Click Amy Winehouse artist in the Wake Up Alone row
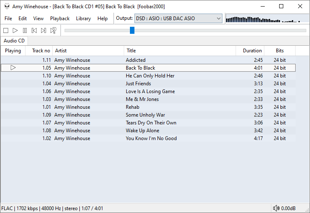Viewport: 310px width, 213px height. tap(72, 131)
